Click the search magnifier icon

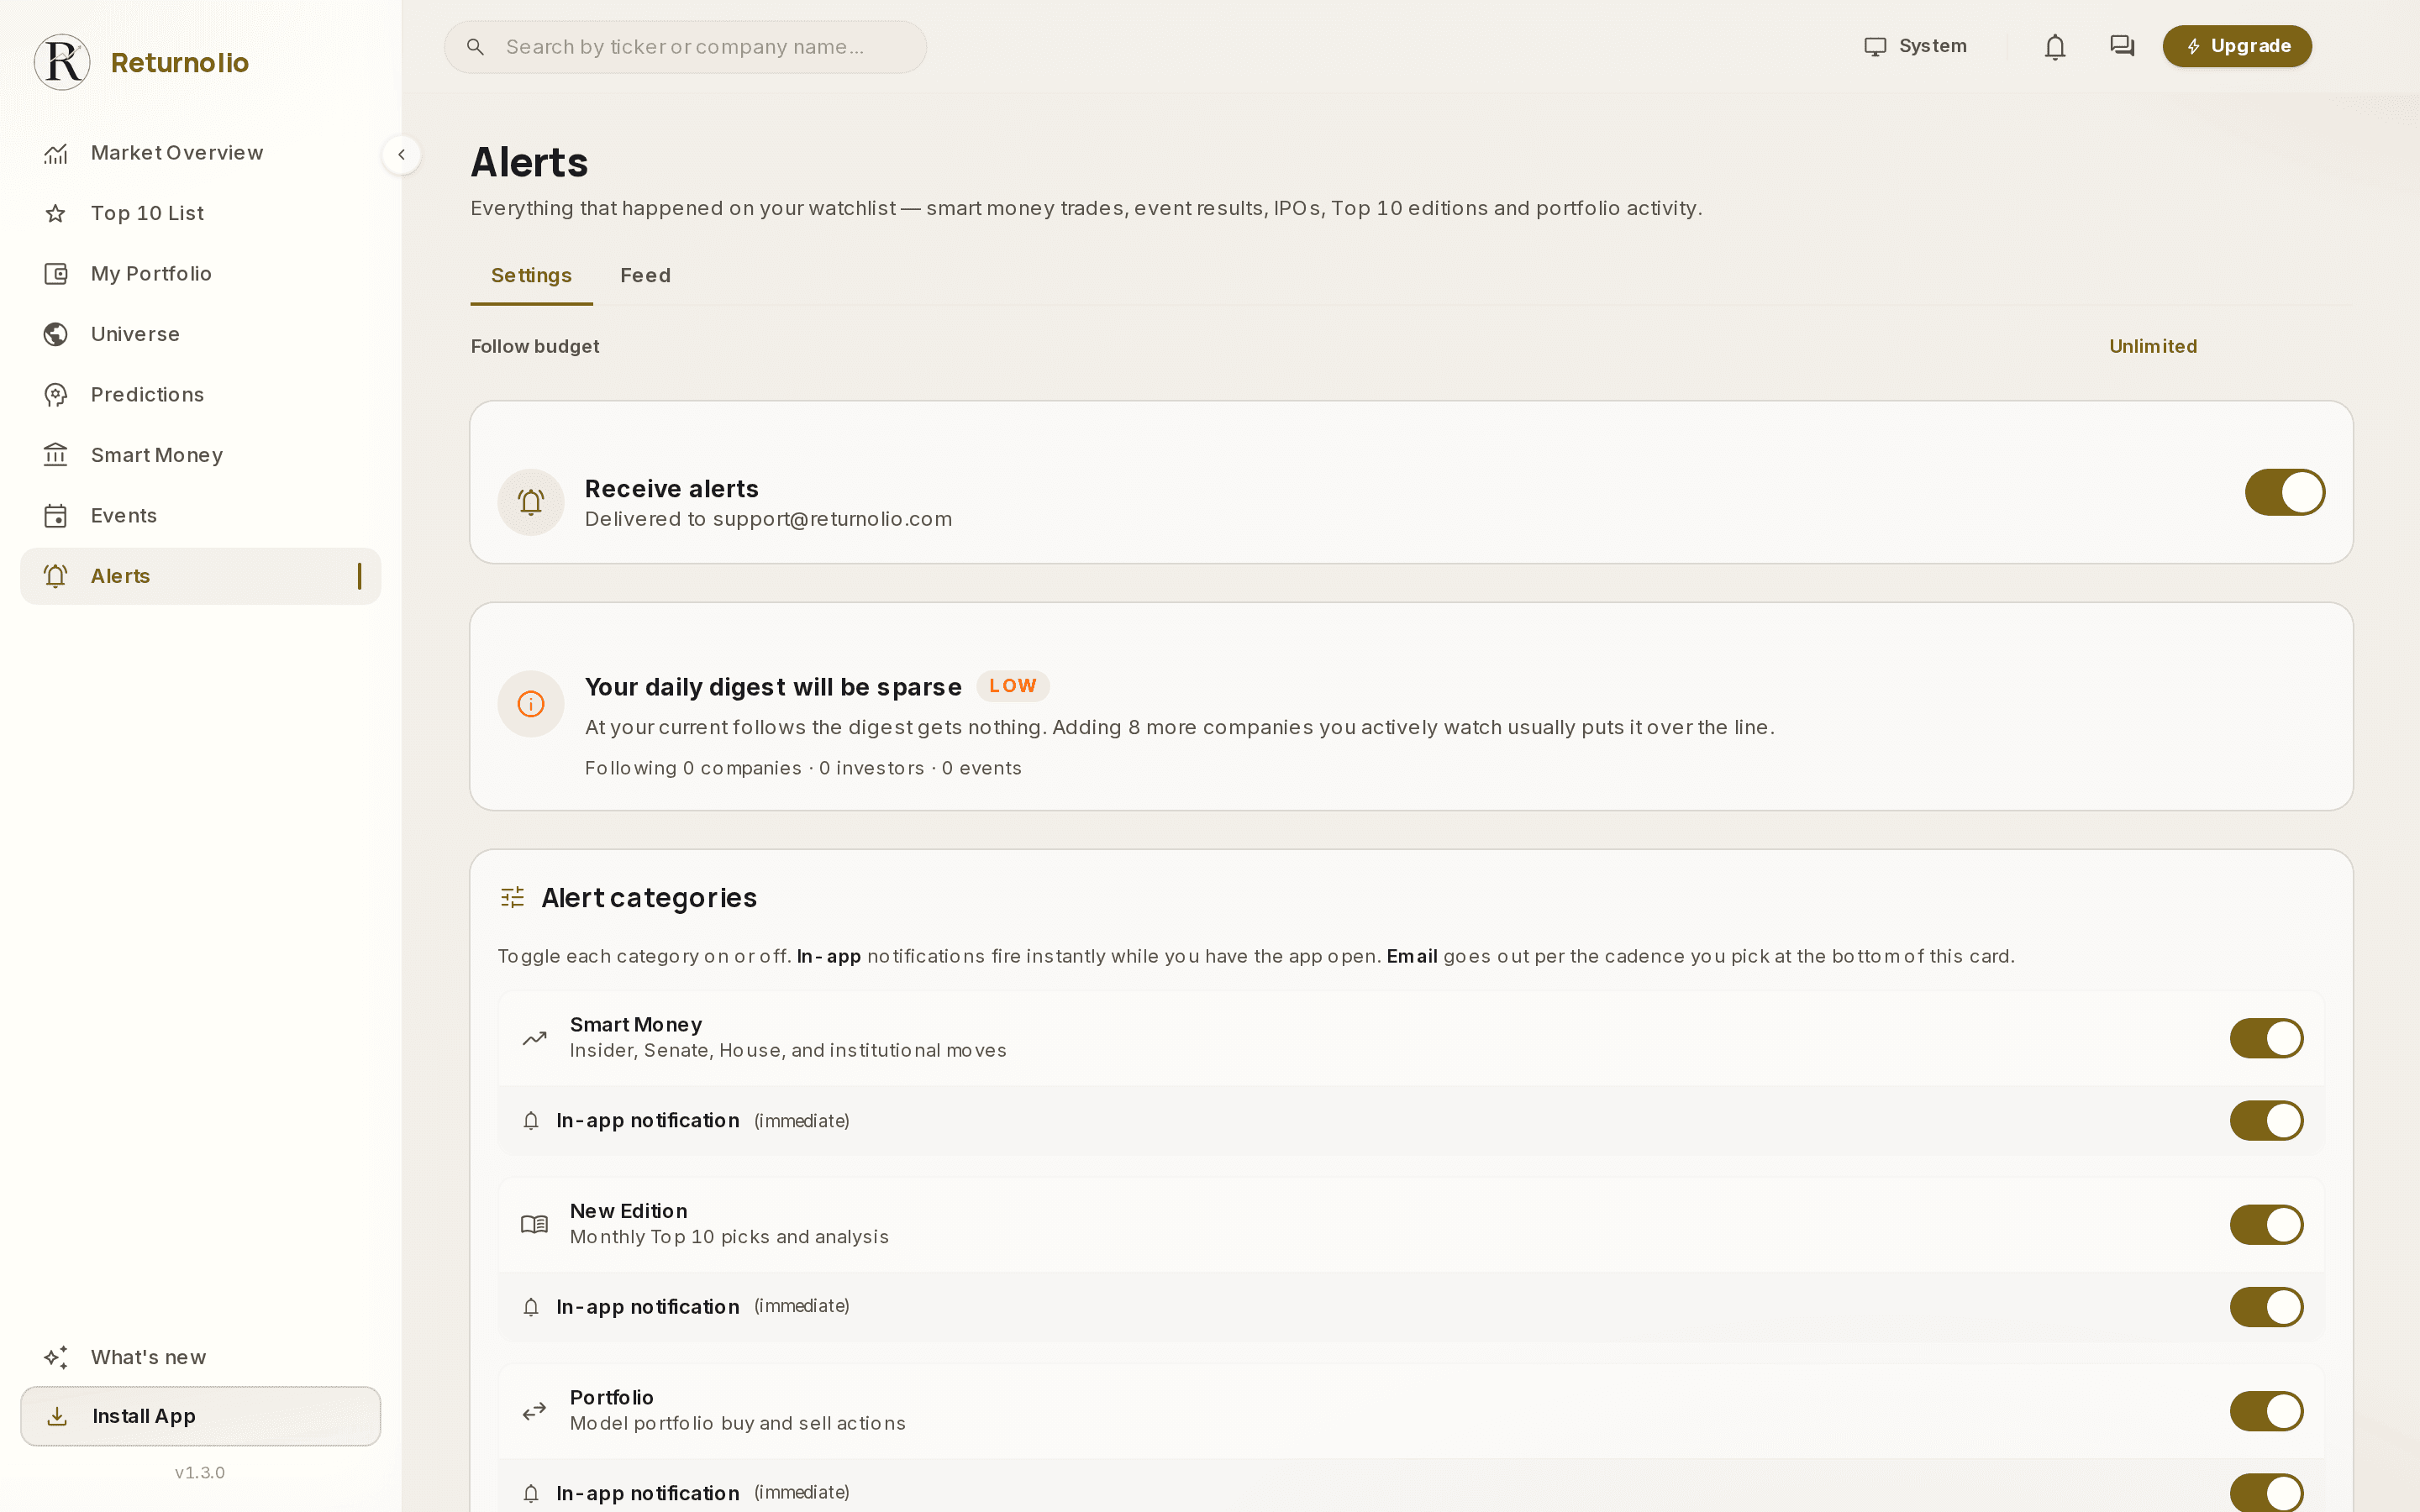476,47
